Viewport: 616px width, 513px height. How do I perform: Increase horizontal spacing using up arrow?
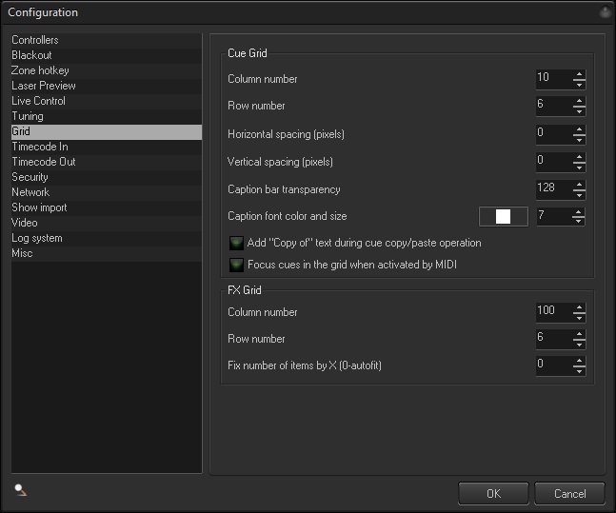(579, 128)
